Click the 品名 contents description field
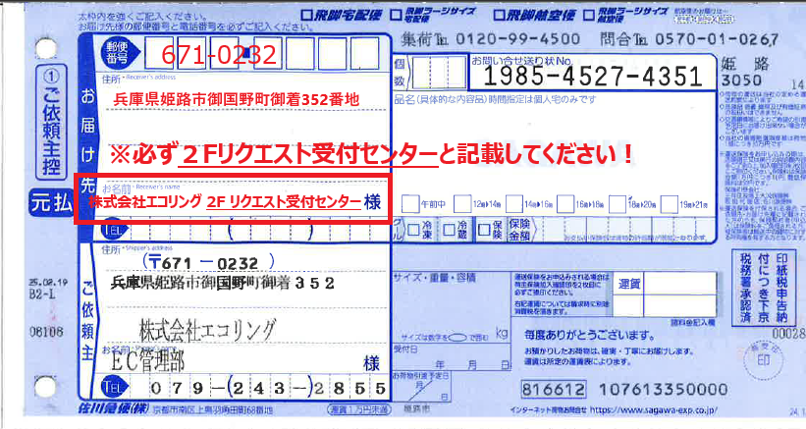Screen dimensions: 806x429 click(554, 141)
